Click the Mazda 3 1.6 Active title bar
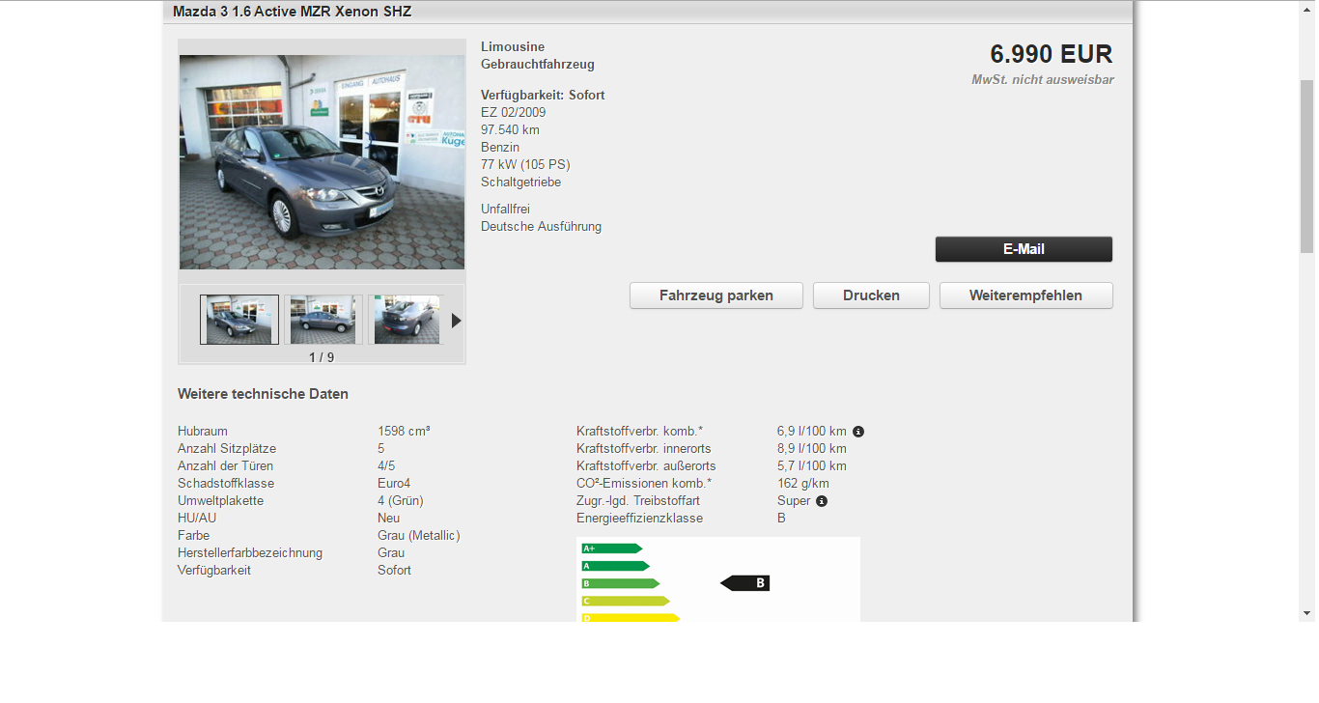The width and height of the screenshot is (1319, 703). pos(292,12)
